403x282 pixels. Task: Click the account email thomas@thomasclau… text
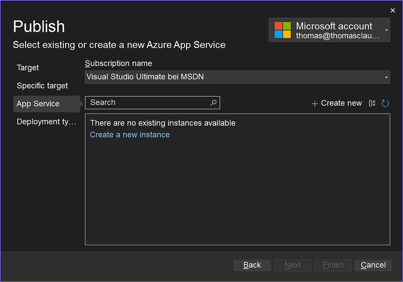click(338, 36)
